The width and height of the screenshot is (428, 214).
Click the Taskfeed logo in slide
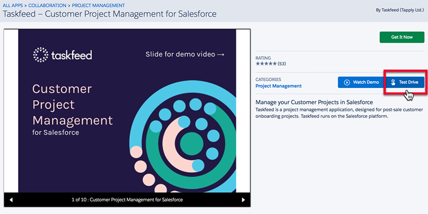(x=62, y=55)
